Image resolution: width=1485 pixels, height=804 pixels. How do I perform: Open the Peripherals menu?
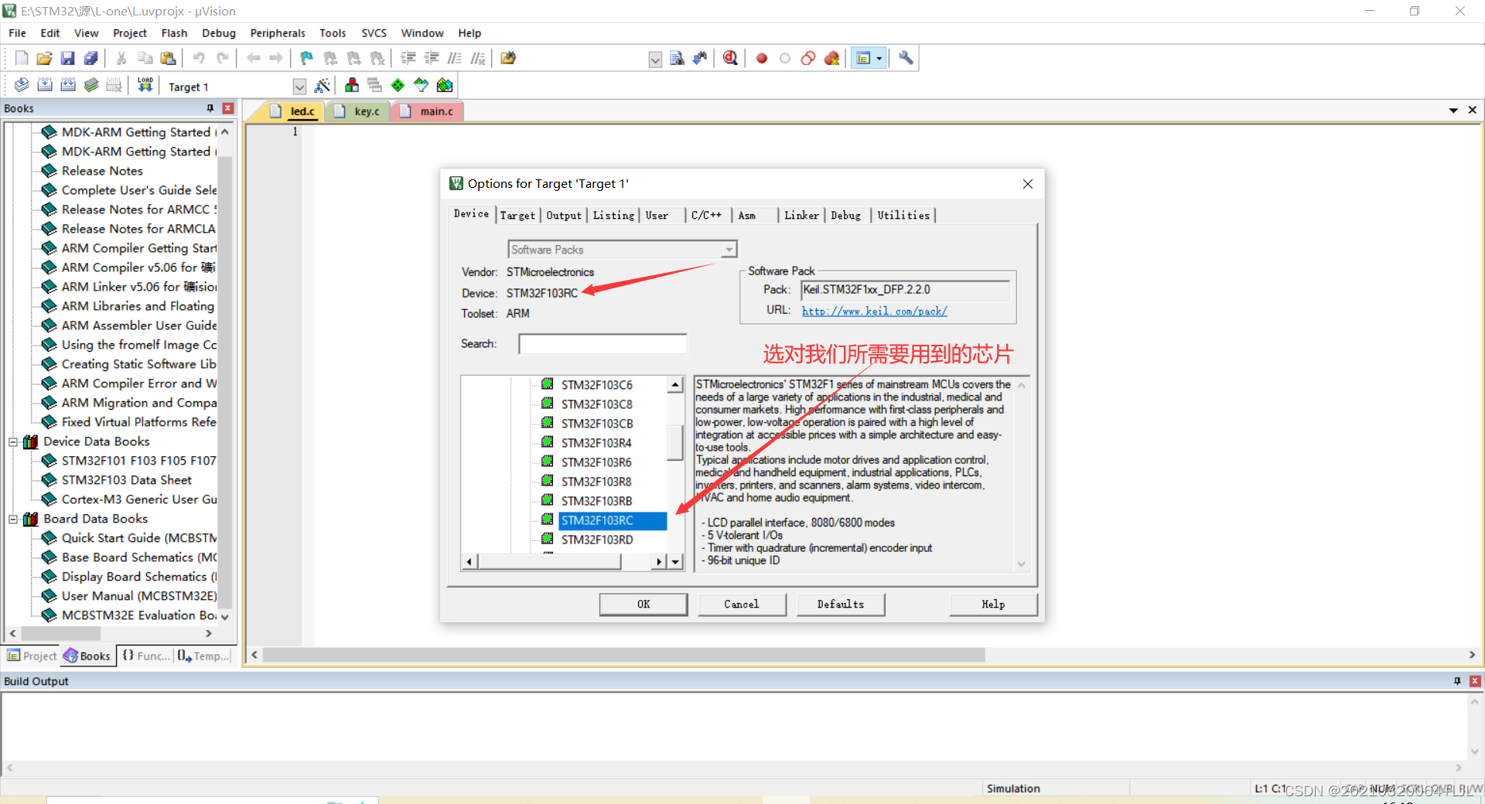tap(278, 32)
